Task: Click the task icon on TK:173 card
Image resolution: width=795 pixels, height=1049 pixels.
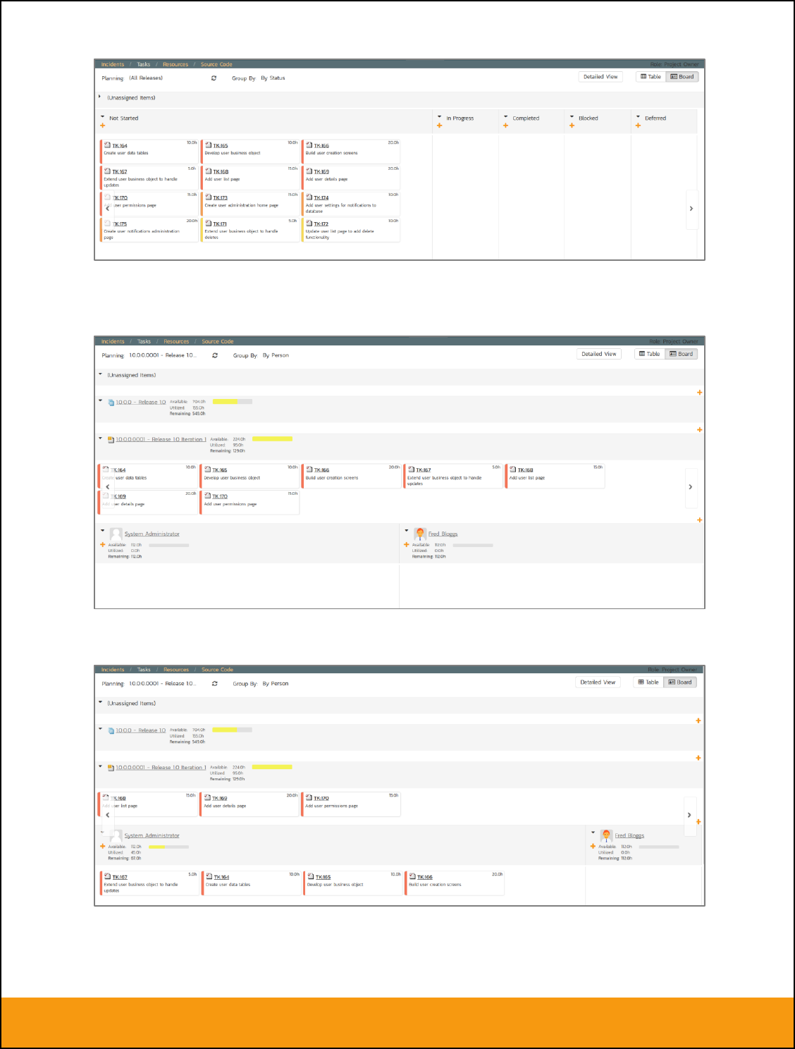Action: coord(208,197)
